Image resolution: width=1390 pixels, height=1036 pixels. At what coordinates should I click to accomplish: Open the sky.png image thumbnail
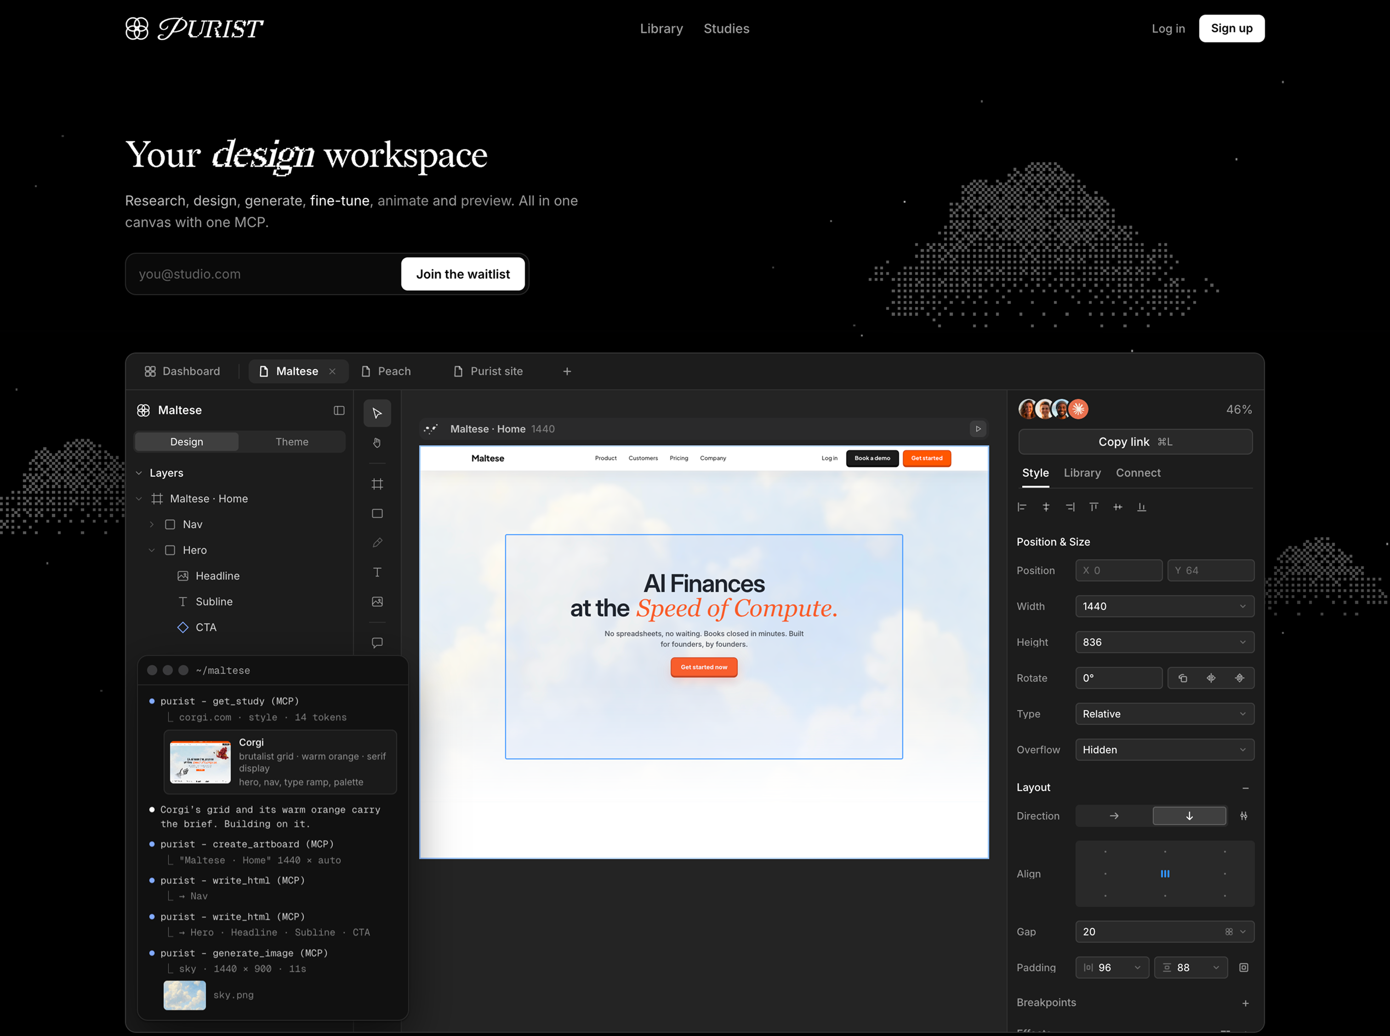(184, 995)
